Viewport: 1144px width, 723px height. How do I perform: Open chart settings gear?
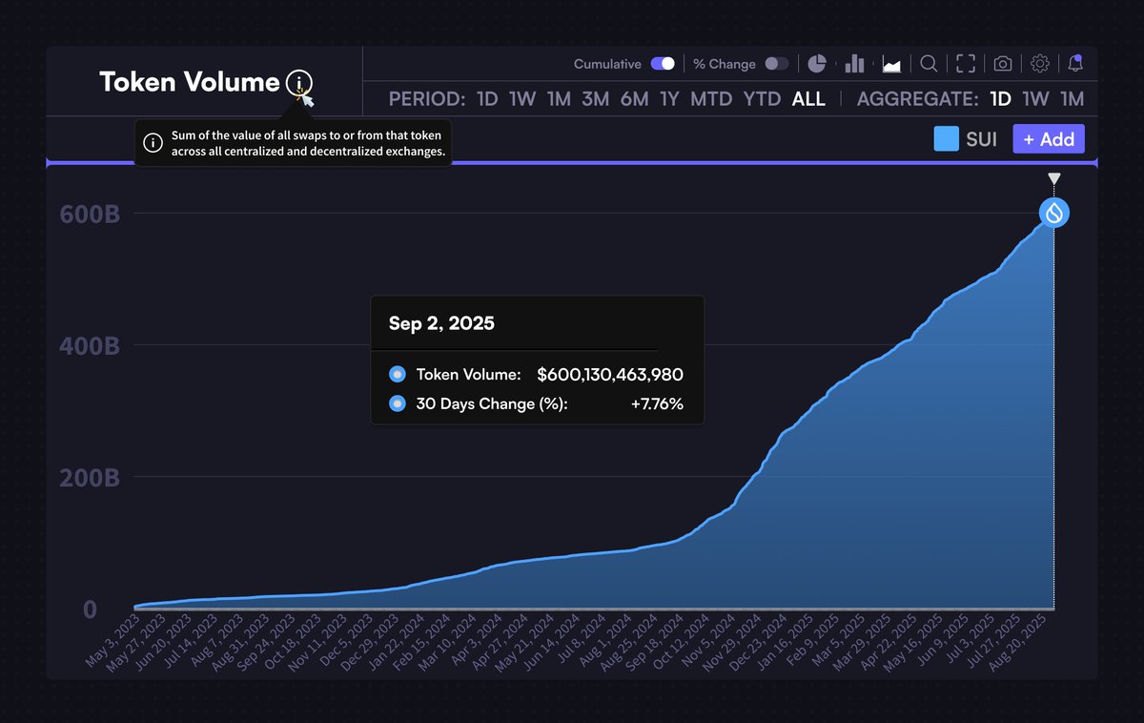pos(1039,63)
